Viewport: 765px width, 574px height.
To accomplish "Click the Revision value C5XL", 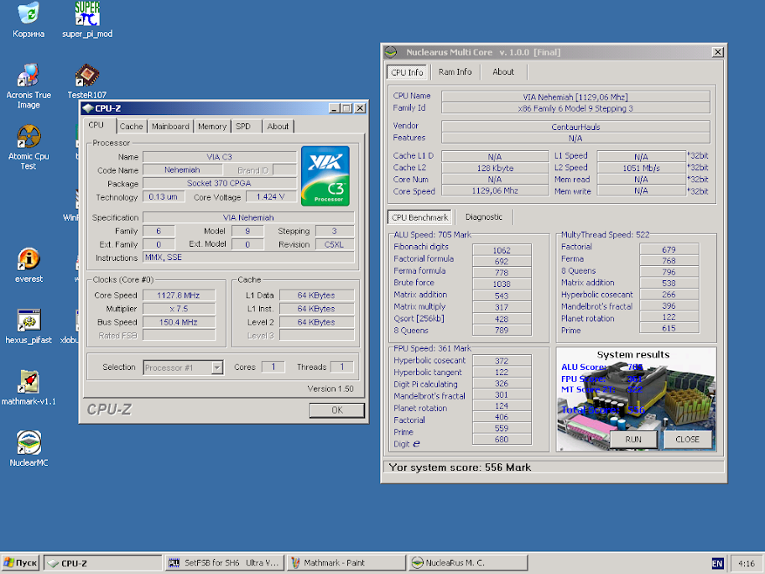I will tap(335, 244).
